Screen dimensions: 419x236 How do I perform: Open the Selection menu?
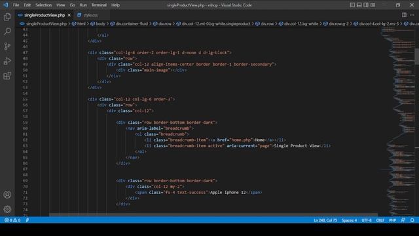[44, 5]
